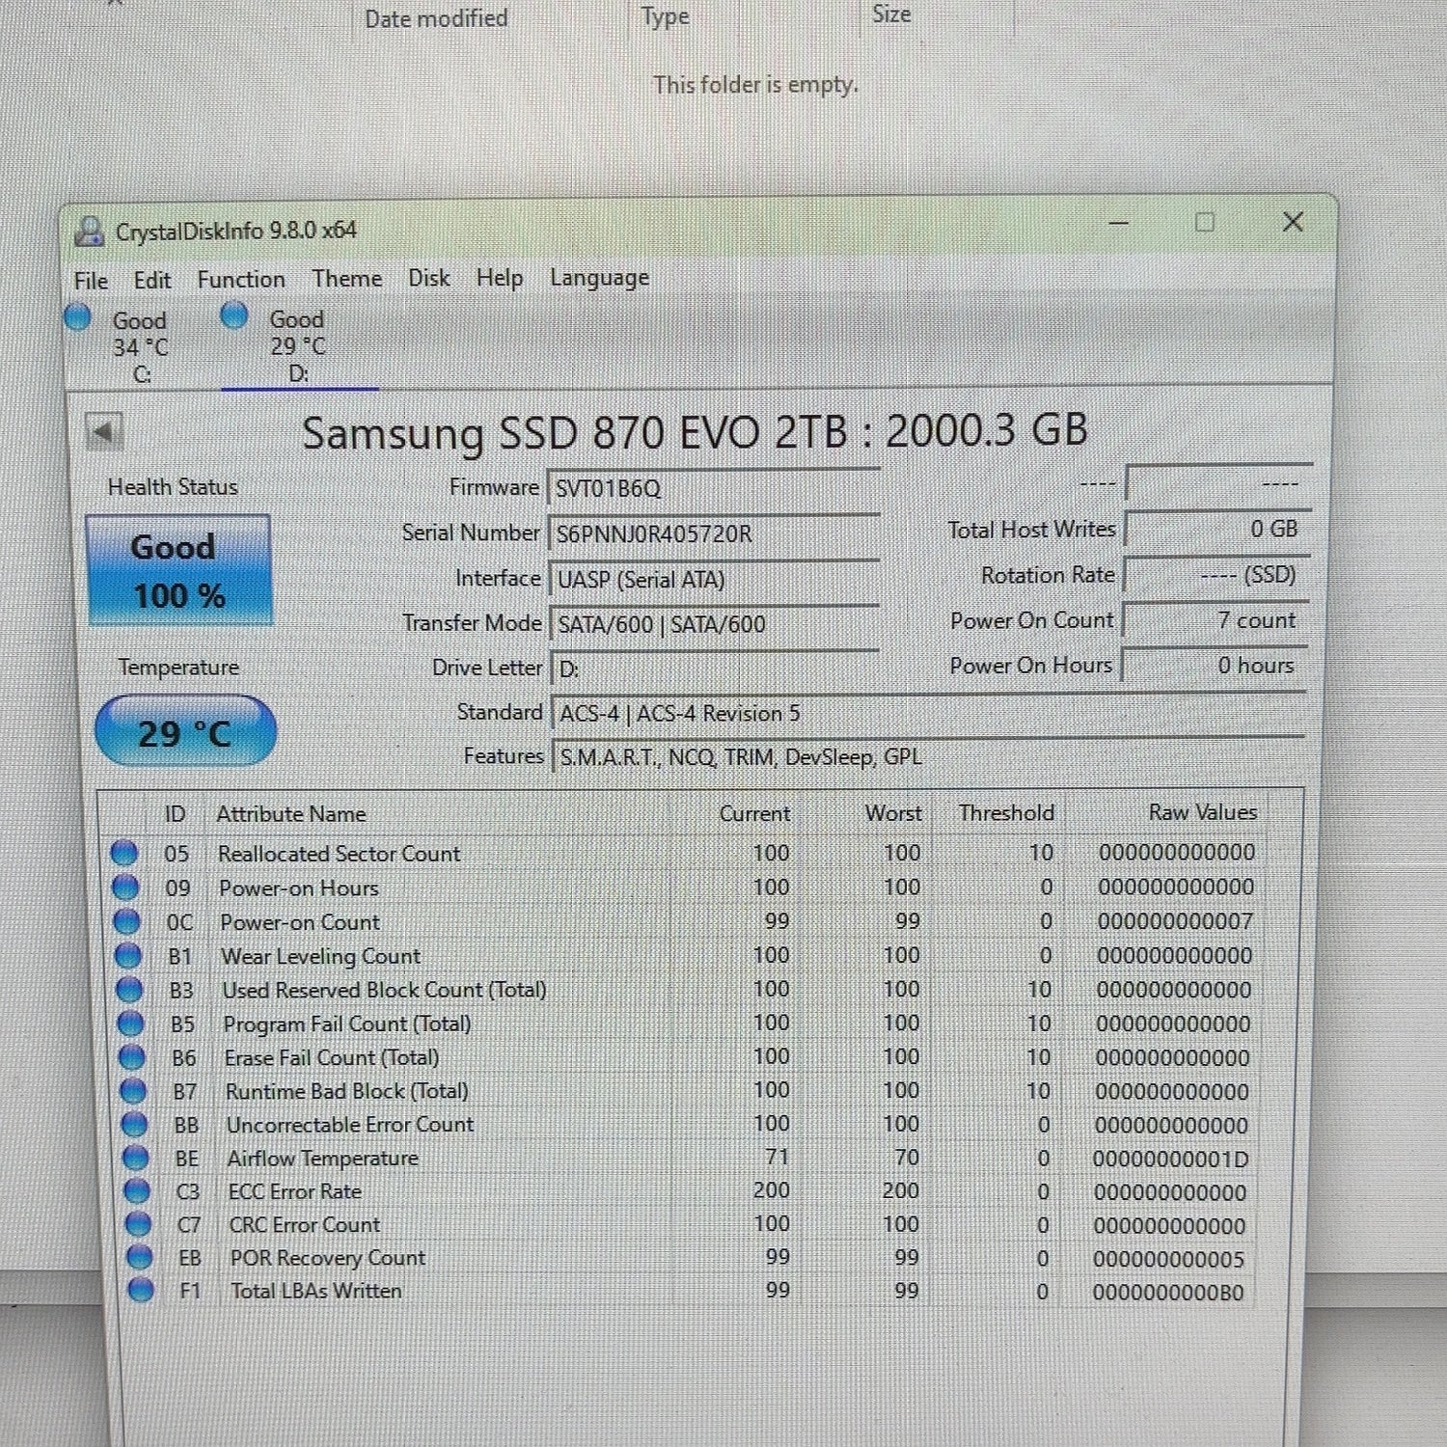
Task: Click the previous disk arrow button
Action: tap(103, 431)
